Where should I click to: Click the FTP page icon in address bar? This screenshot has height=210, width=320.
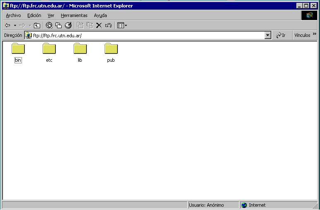[29, 36]
